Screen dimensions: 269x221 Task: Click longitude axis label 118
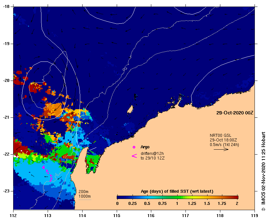click(220, 215)
